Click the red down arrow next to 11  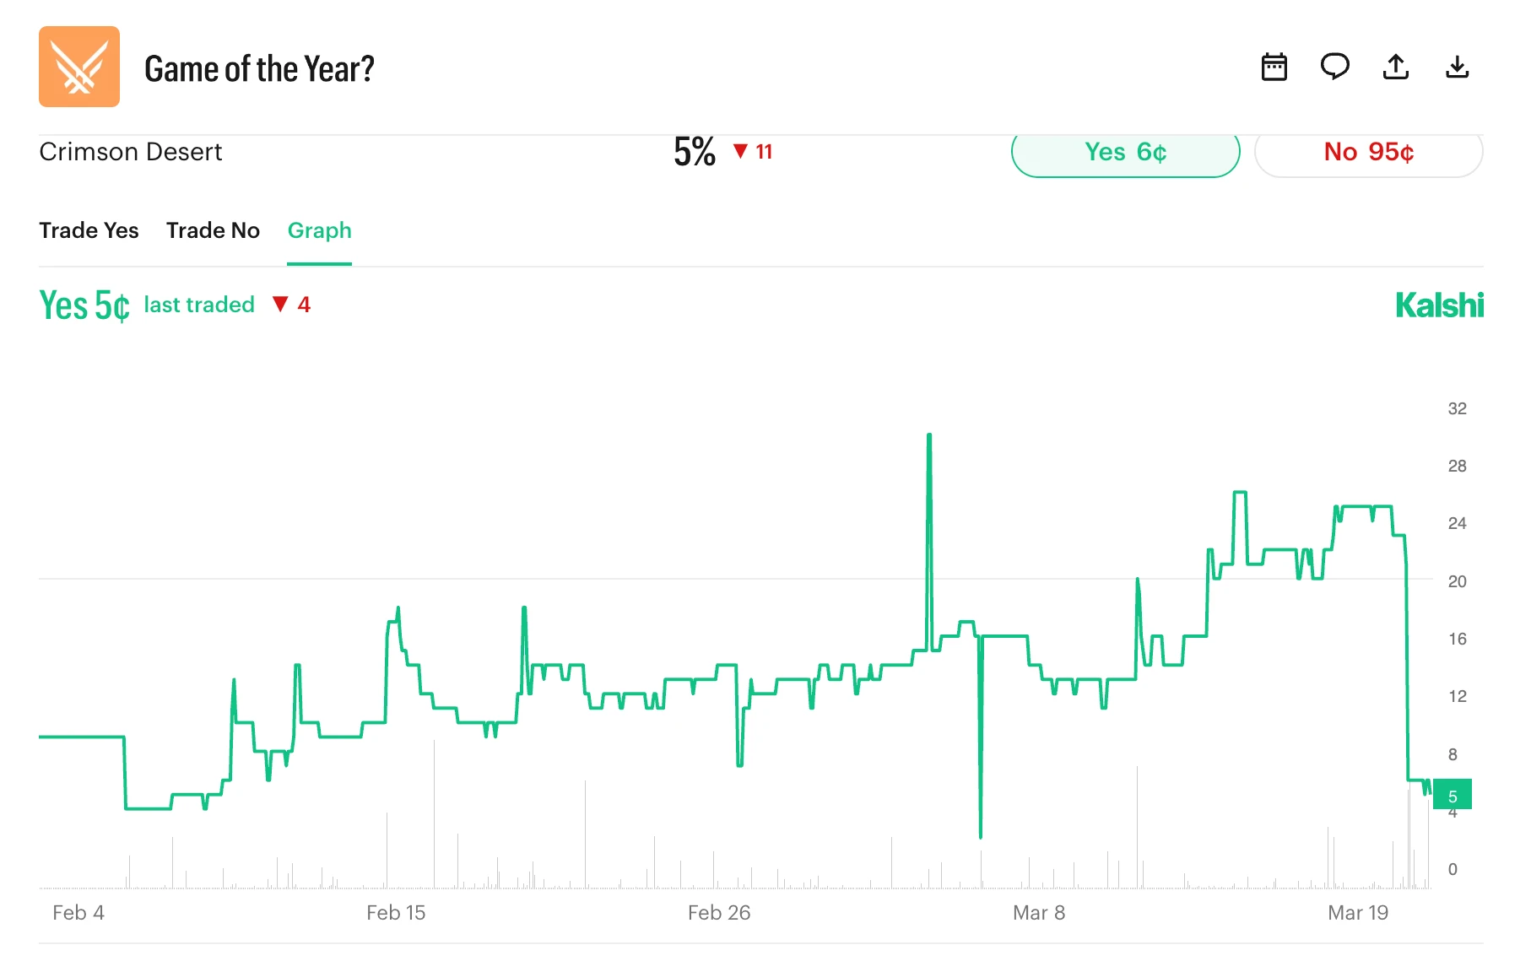(x=740, y=152)
